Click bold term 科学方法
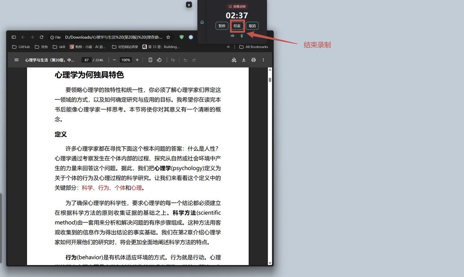Viewport: 464px width, 277px height. [x=184, y=213]
